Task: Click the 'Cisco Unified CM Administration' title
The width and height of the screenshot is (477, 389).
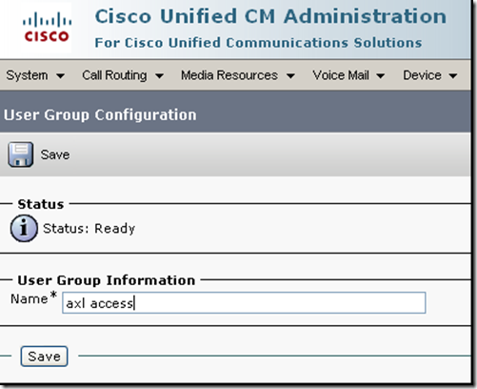Action: (x=270, y=16)
